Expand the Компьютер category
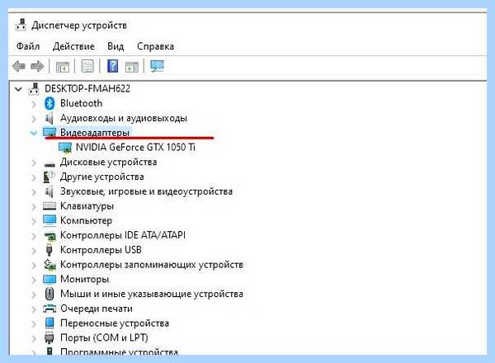495x363 pixels. tap(34, 221)
